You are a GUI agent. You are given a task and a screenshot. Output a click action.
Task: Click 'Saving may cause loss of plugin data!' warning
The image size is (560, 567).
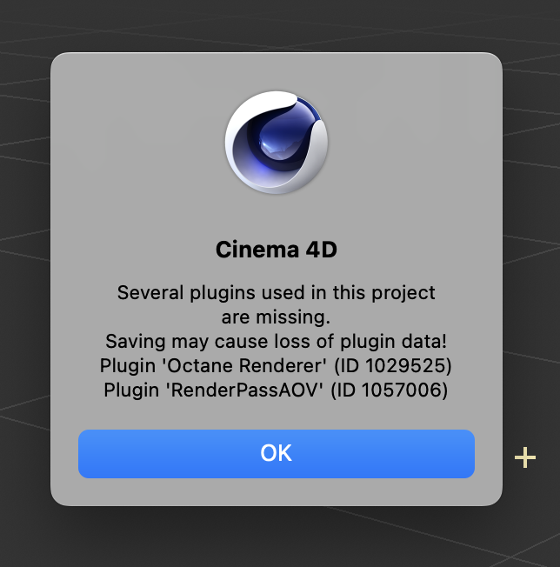[x=277, y=341]
